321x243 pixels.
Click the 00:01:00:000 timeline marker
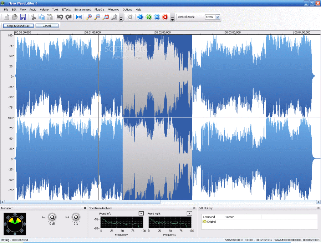[x=92, y=33]
